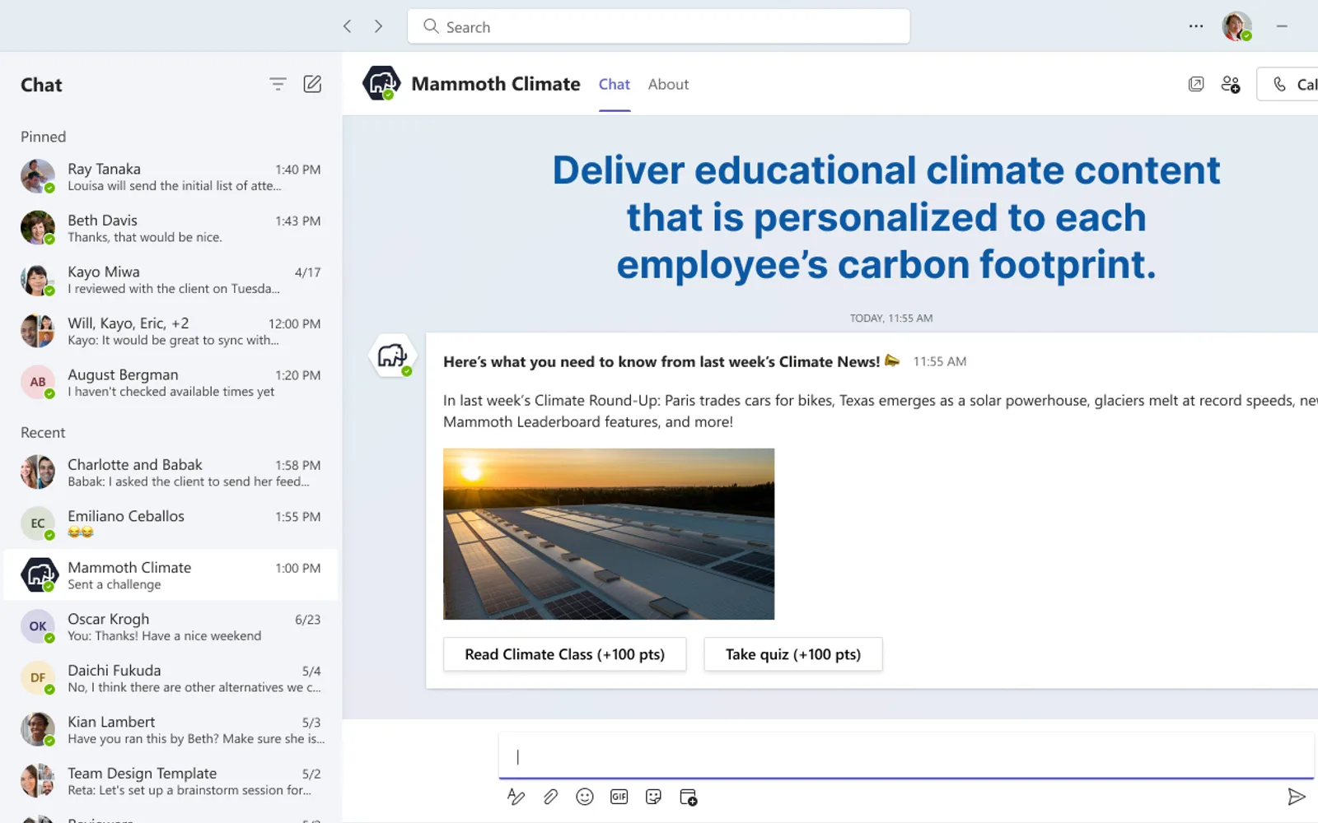The image size is (1318, 823).
Task: Add people to the chat
Action: 1231,84
